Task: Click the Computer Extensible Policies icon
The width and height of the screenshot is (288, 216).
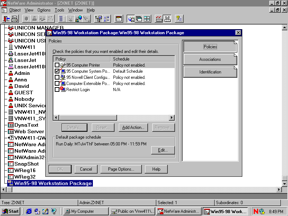Action: coord(63,83)
